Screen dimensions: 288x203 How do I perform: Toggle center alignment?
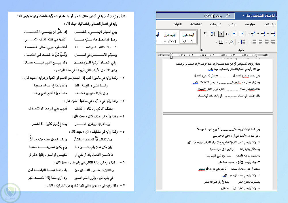coord(267,42)
